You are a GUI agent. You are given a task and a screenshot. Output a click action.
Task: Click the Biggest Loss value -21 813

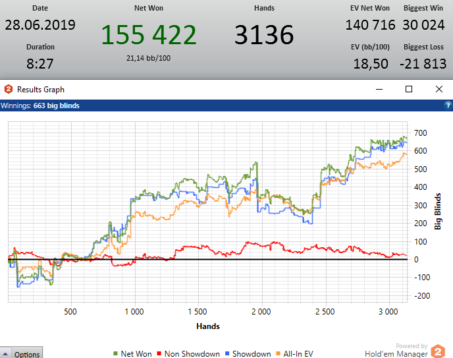click(423, 64)
